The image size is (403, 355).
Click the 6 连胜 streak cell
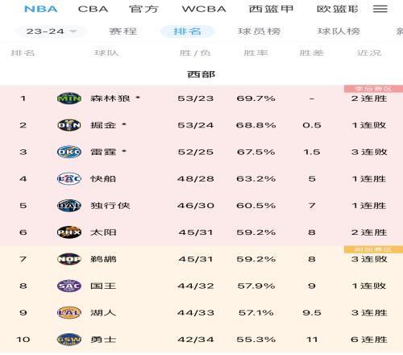(x=369, y=340)
